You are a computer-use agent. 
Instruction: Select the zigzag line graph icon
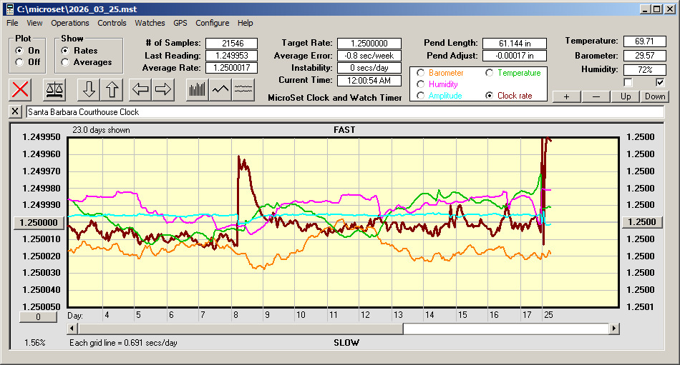[220, 89]
